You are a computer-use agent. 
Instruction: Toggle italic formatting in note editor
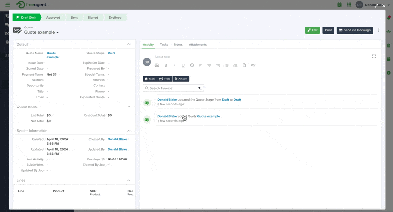point(174,65)
